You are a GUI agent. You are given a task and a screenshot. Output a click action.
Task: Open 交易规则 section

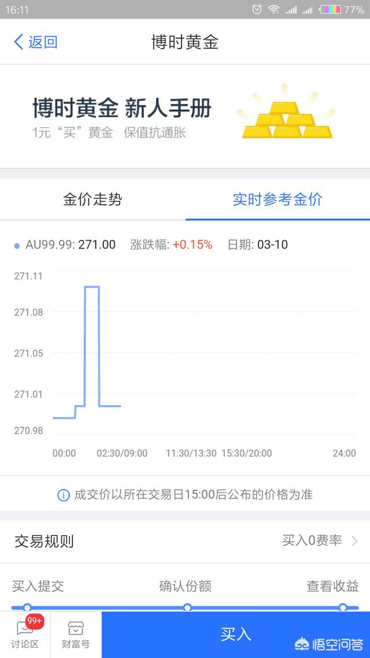185,541
